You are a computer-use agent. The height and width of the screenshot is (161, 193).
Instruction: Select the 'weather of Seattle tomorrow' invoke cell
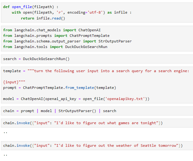coord(97,146)
